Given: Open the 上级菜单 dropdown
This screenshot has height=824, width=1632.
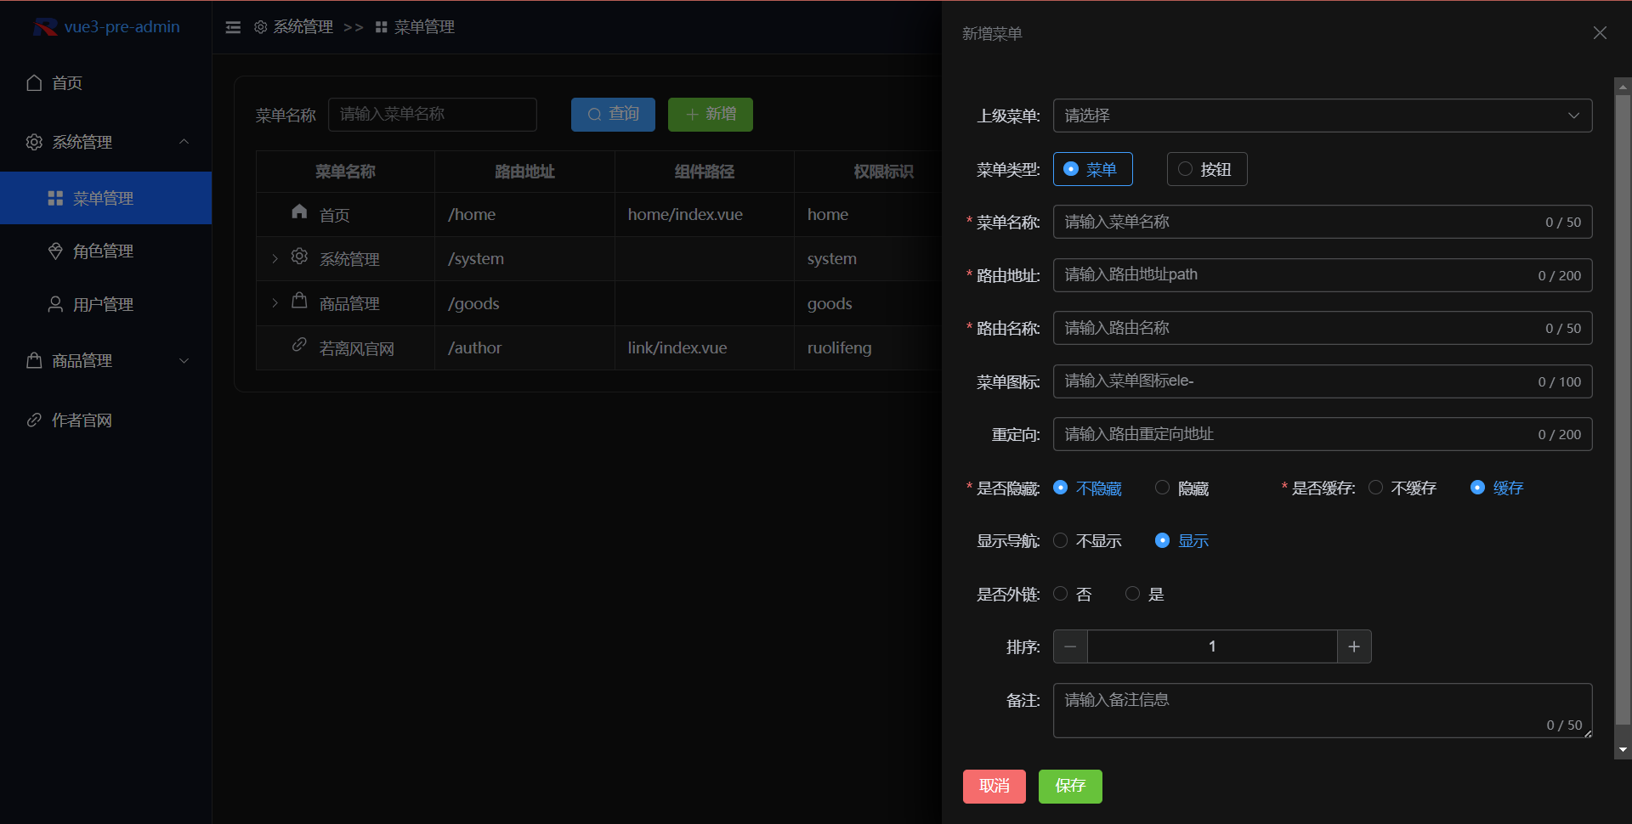Looking at the screenshot, I should click(1323, 116).
